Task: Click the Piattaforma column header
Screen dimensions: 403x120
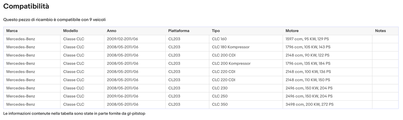Action: point(179,31)
